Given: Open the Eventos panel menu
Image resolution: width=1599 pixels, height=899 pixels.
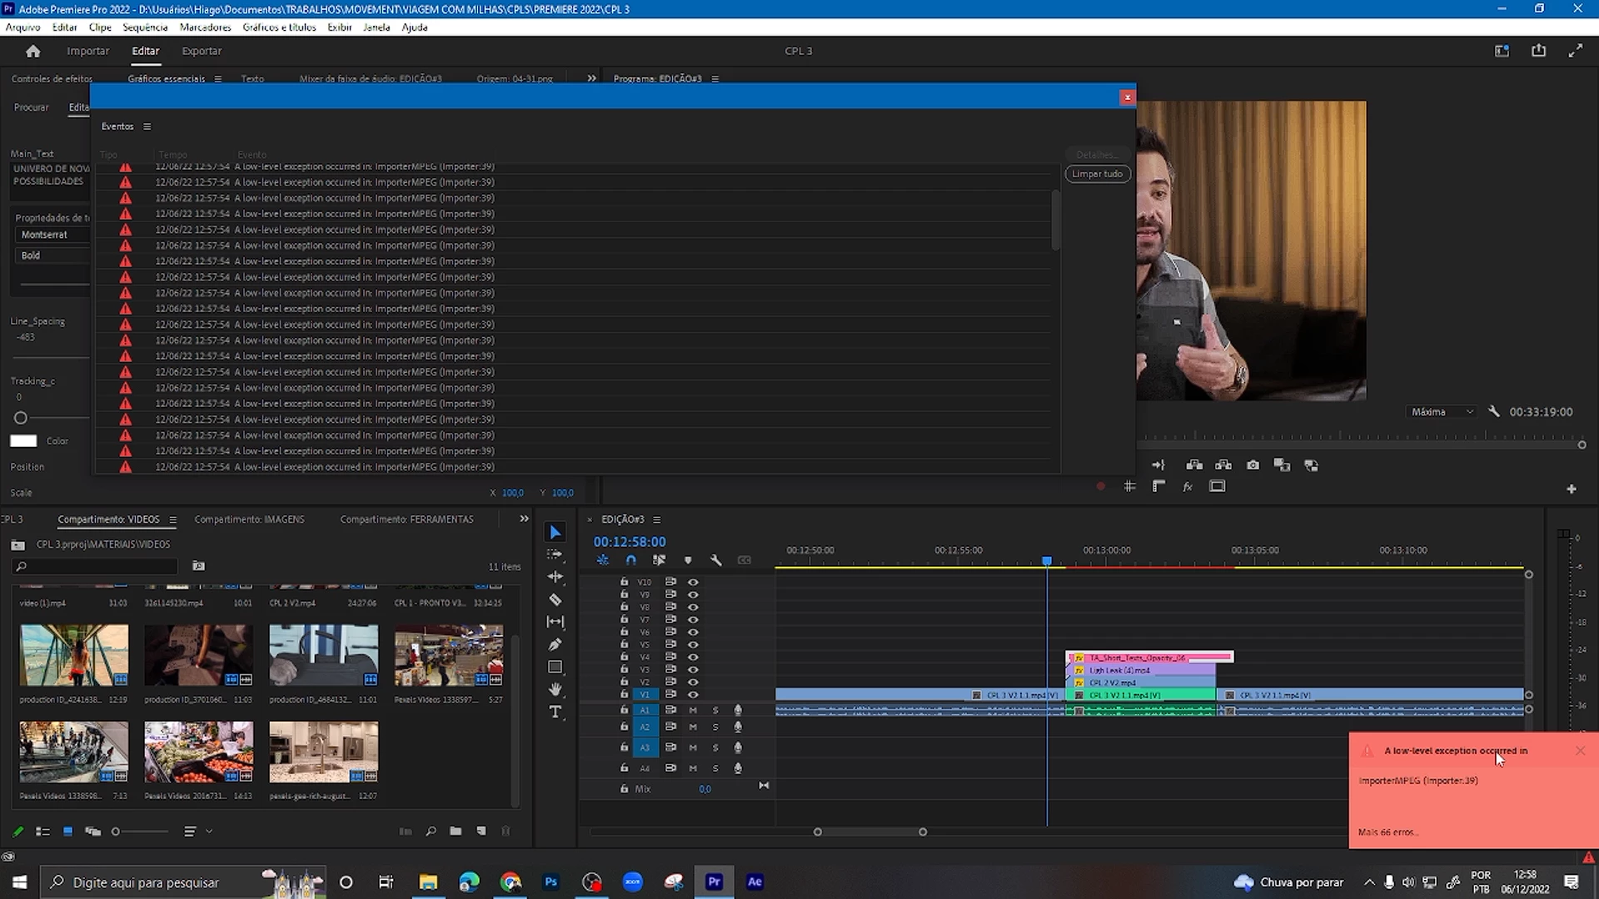Looking at the screenshot, I should click(x=147, y=127).
